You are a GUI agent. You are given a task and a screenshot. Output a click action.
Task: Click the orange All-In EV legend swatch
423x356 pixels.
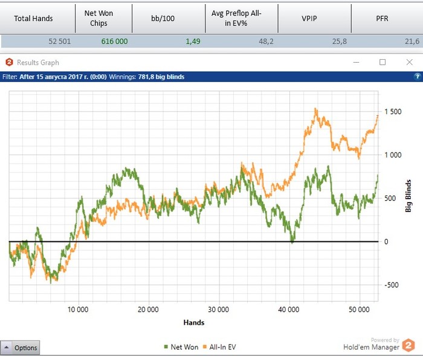204,347
